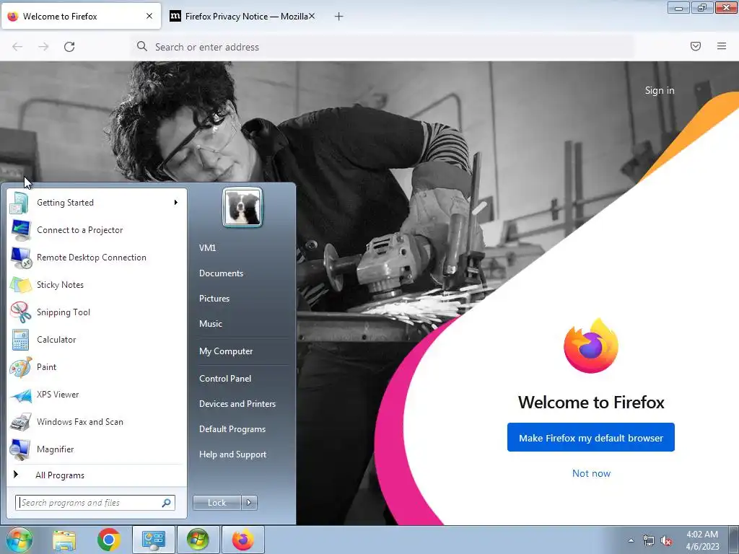
Task: Switch to Firefox Privacy Notice tab
Action: point(242,16)
